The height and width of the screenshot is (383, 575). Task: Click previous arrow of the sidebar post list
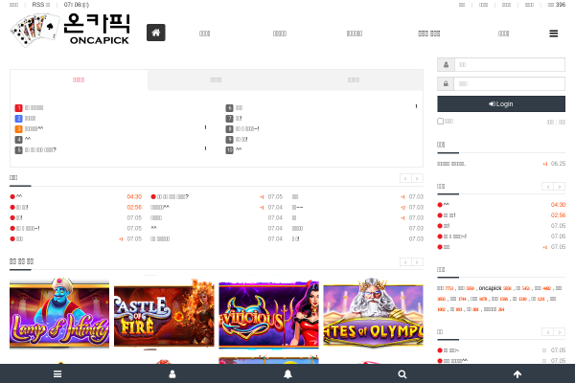pos(548,186)
